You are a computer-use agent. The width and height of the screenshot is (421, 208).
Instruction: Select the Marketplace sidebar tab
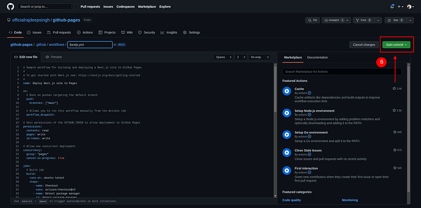click(293, 57)
